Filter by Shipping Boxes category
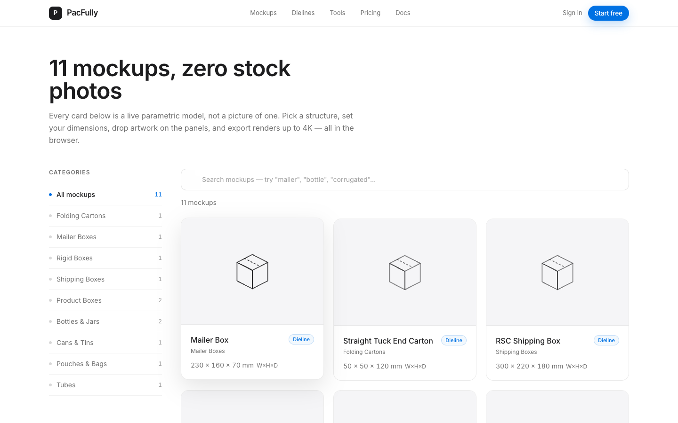 click(x=105, y=279)
